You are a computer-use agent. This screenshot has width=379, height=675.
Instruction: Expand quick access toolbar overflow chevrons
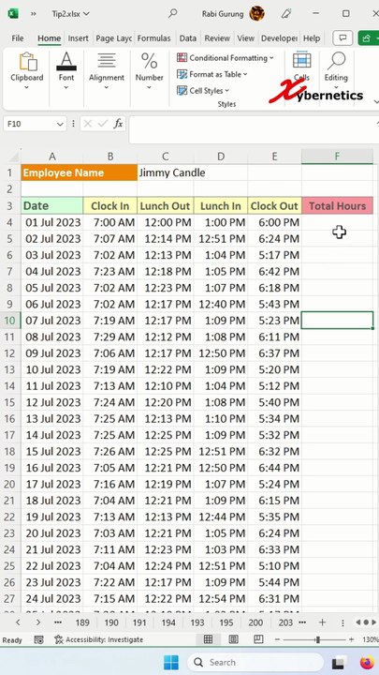pos(33,14)
